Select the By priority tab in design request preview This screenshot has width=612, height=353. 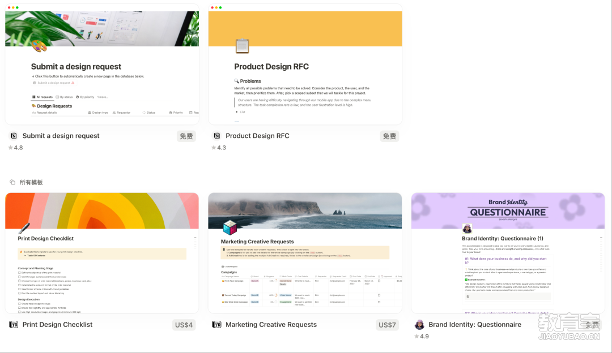tap(85, 97)
